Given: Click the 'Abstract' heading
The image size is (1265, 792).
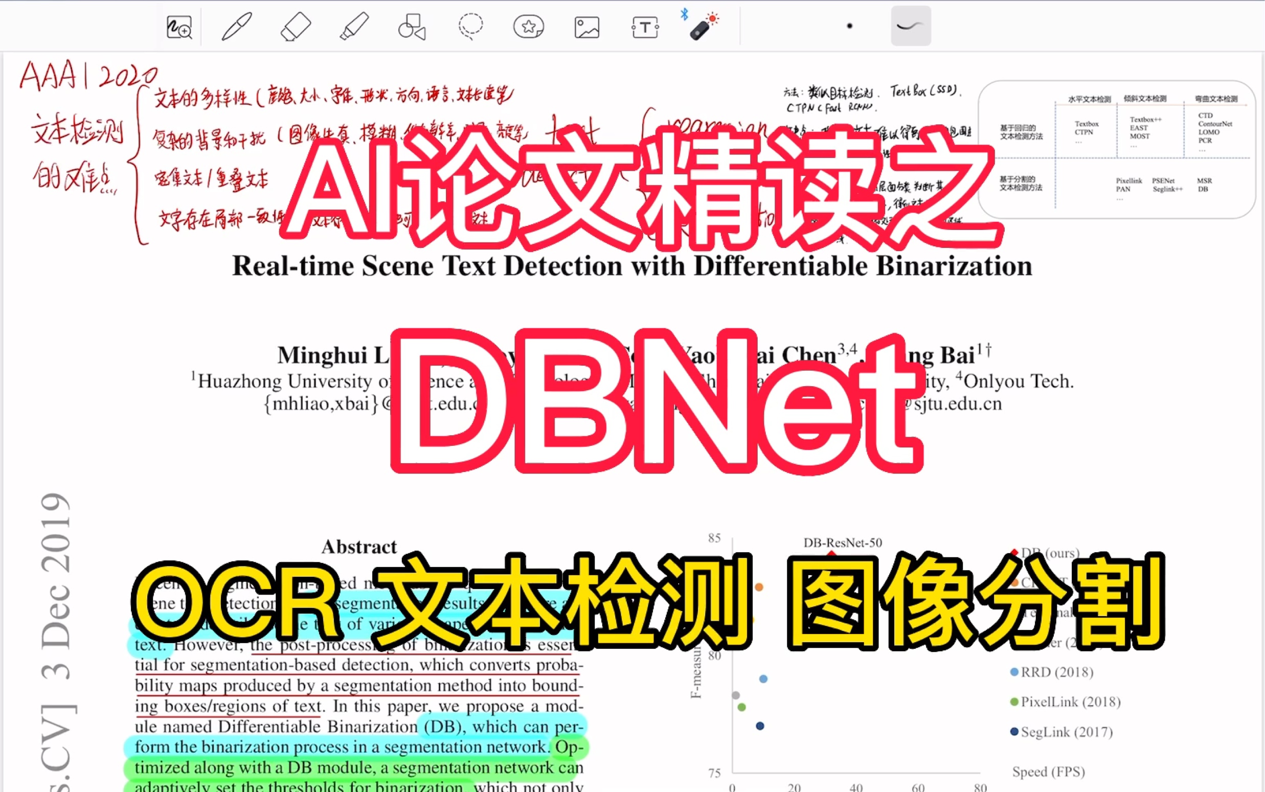Looking at the screenshot, I should (x=359, y=547).
